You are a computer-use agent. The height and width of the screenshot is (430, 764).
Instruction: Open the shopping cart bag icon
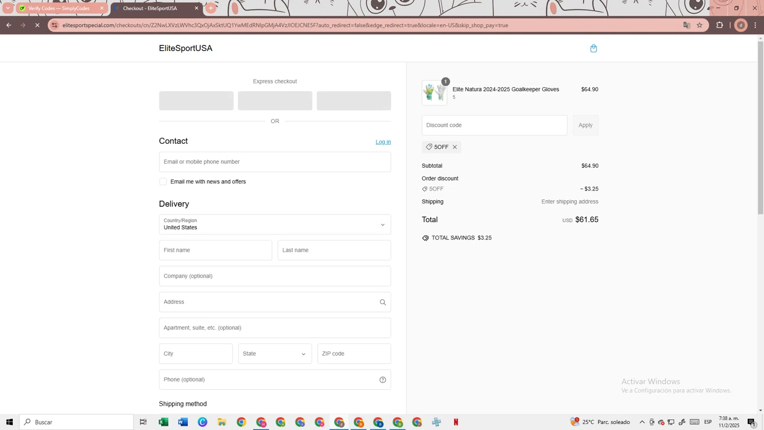pos(593,48)
